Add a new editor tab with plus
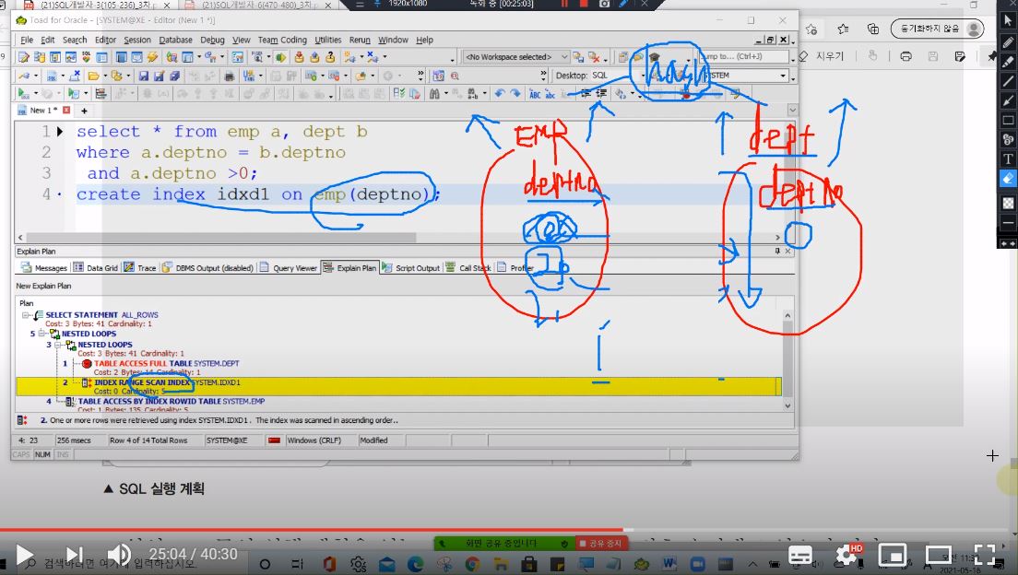1018x575 pixels. 84,111
